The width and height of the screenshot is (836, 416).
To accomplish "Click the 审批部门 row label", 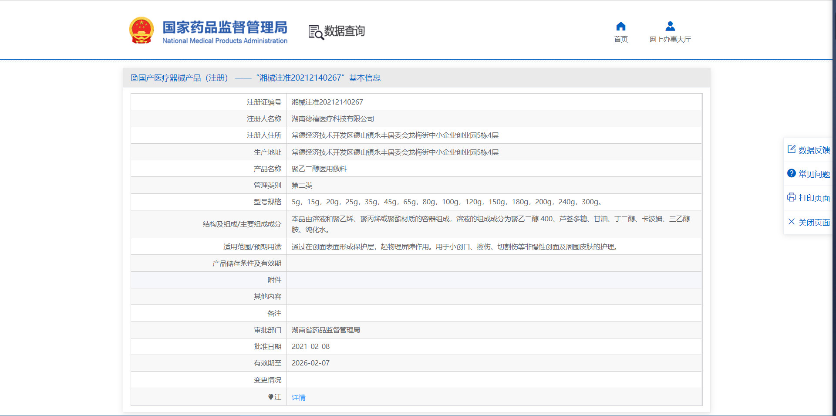I will point(268,330).
